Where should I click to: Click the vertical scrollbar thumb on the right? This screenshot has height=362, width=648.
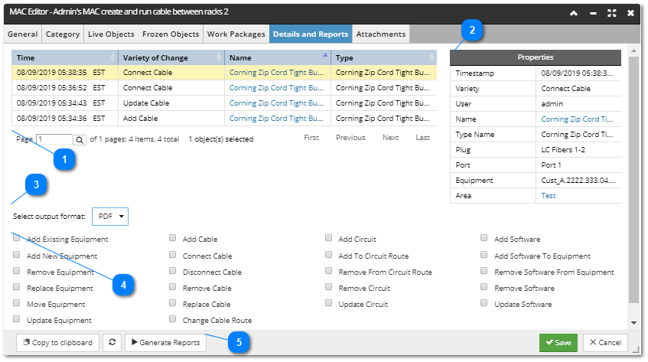(633, 180)
